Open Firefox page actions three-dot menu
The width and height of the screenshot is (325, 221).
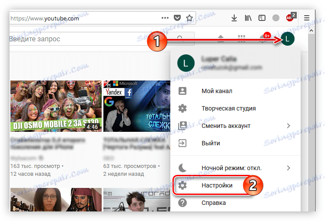[165, 18]
